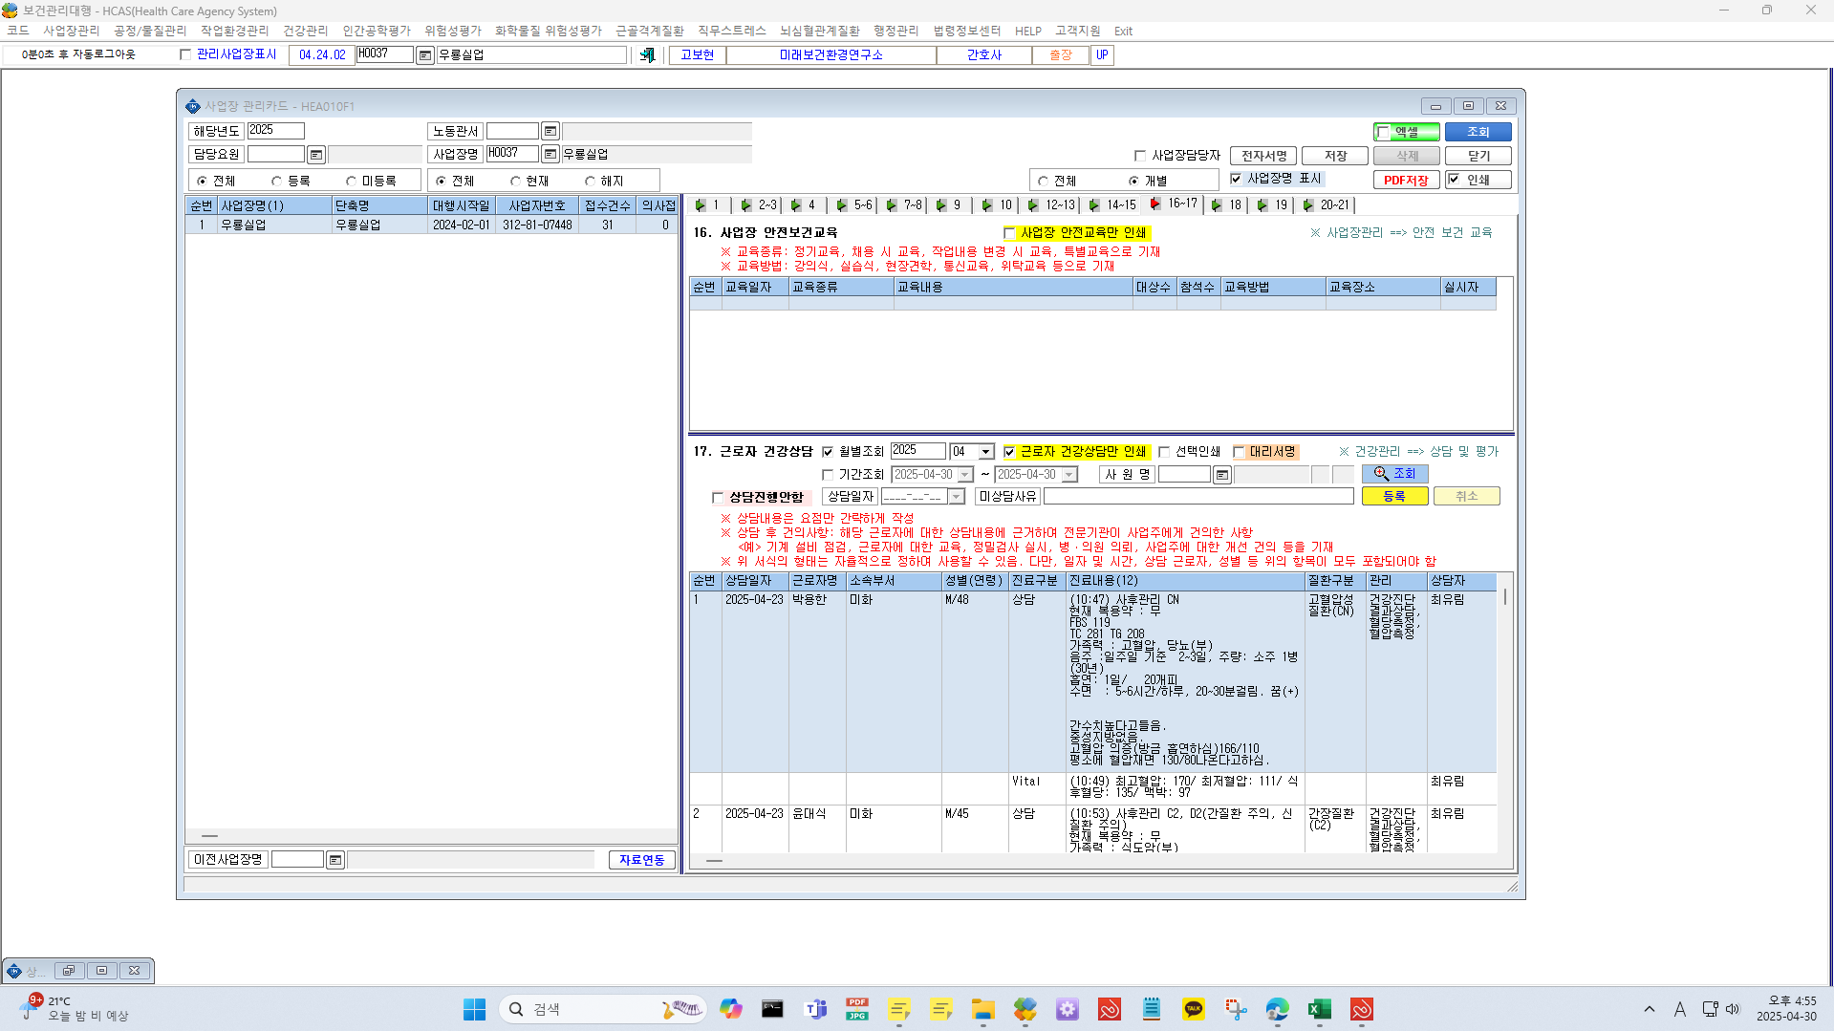This screenshot has height=1031, width=1834.
Task: Open the KakaoTalk icon in the taskbar
Action: [x=1194, y=1009]
